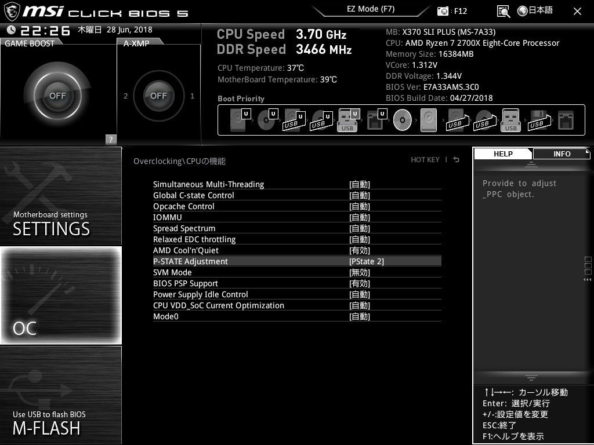Switch to the INFO tab
Image resolution: width=594 pixels, height=445 pixels.
562,154
